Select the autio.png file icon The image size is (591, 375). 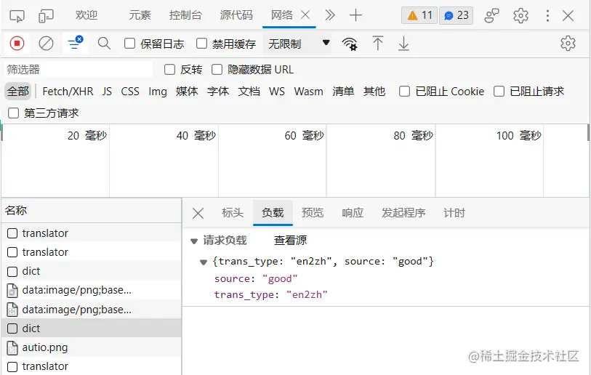tap(12, 348)
